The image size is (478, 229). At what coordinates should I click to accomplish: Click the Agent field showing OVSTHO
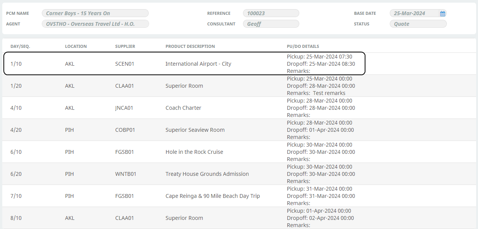(x=95, y=24)
